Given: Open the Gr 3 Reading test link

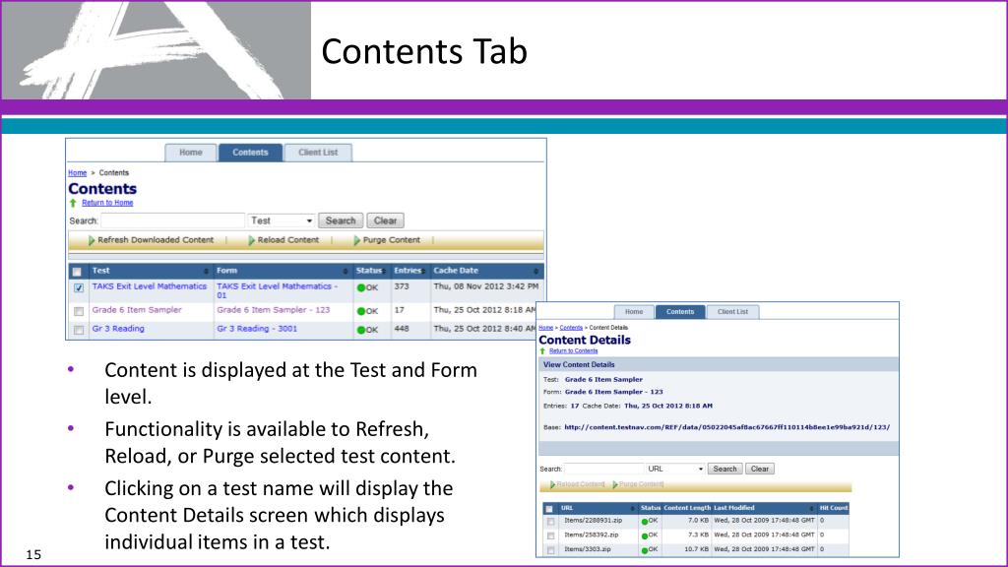Looking at the screenshot, I should pyautogui.click(x=118, y=329).
